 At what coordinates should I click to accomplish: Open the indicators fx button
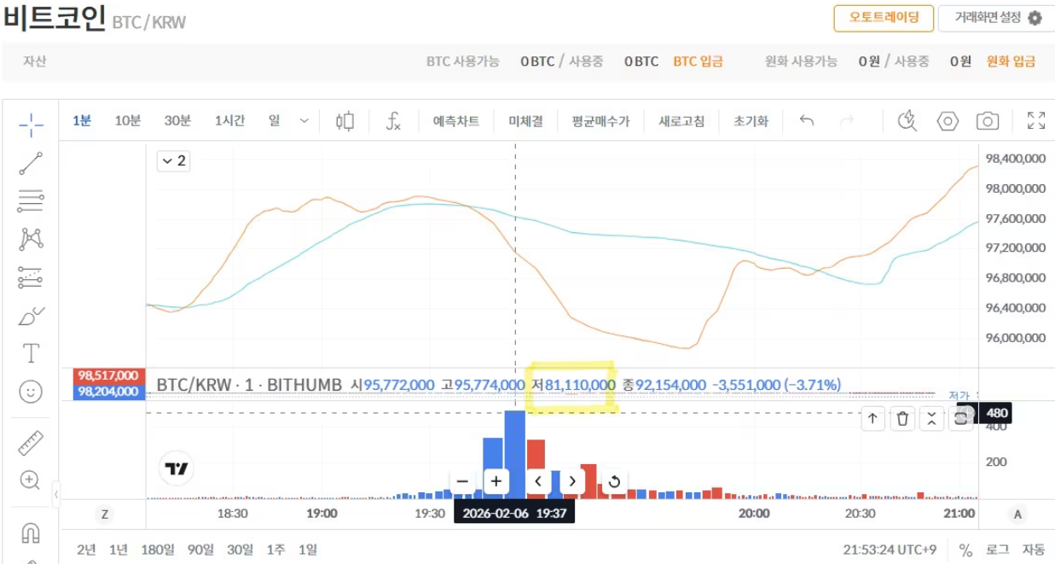click(393, 121)
